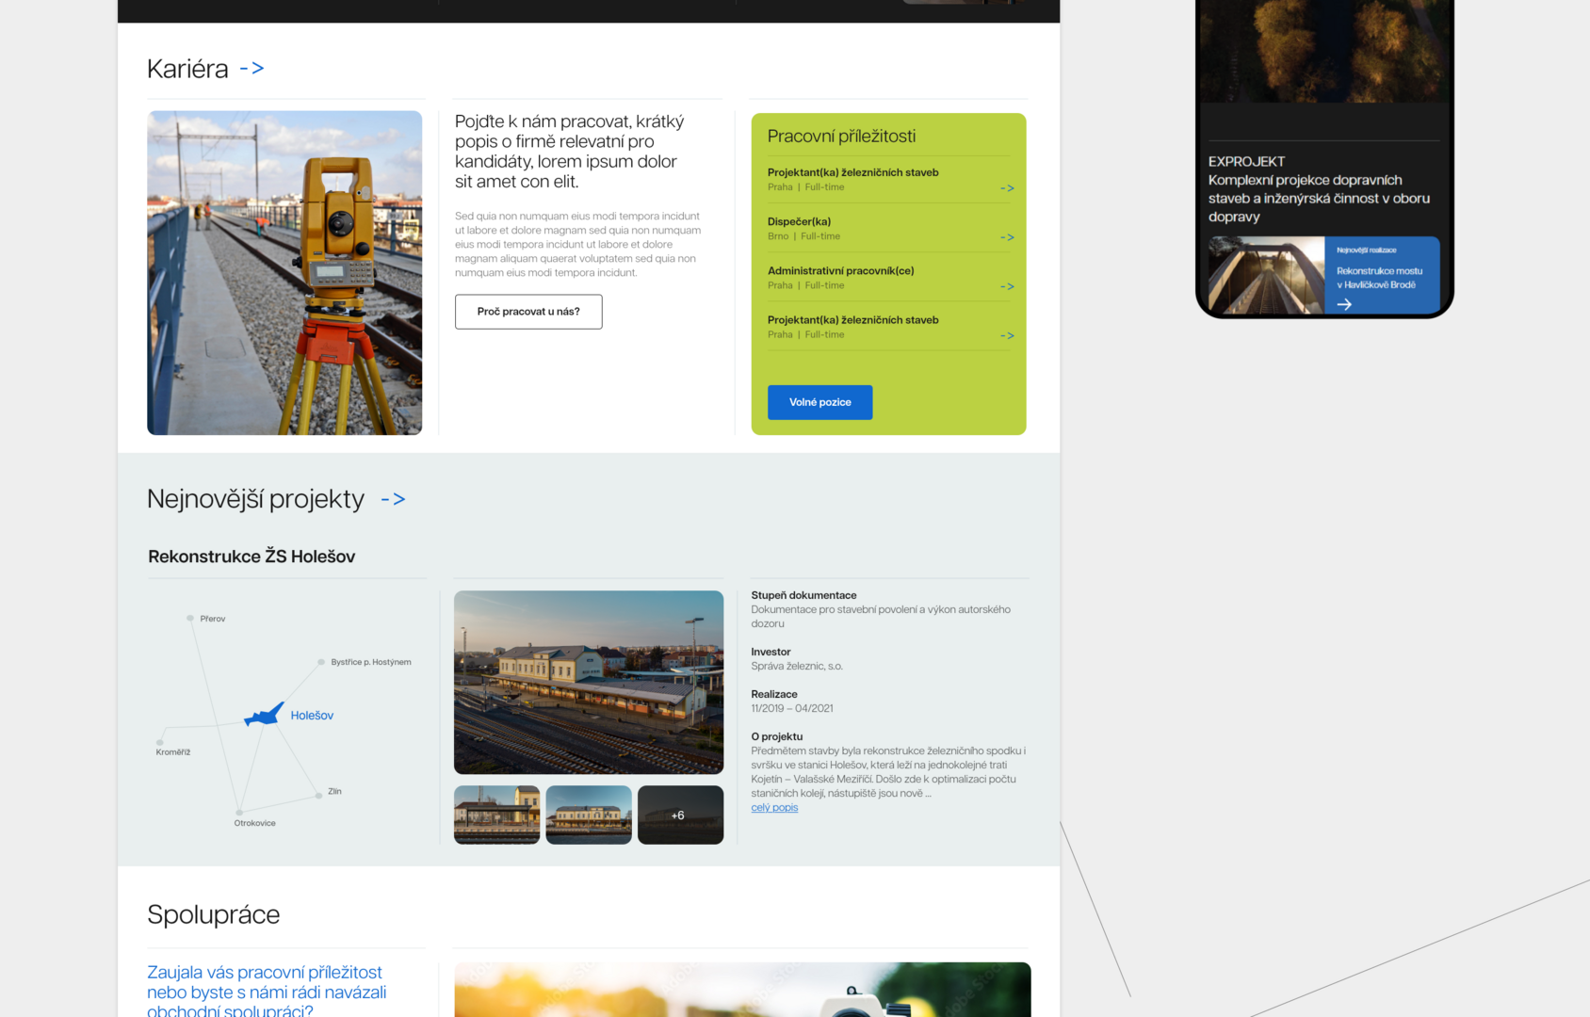Click the arrow beside Nejnovější projekty heading
This screenshot has height=1017, width=1590.
[393, 499]
